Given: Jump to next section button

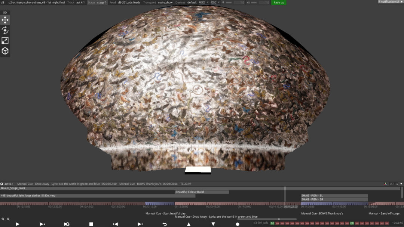Looking at the screenshot, I should (140, 224).
